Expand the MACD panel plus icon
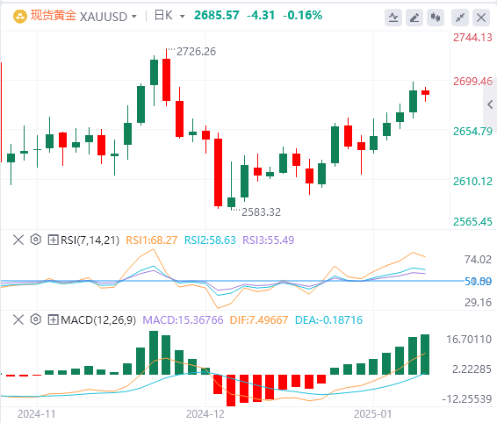Viewport: 497px width, 423px height. (53, 319)
